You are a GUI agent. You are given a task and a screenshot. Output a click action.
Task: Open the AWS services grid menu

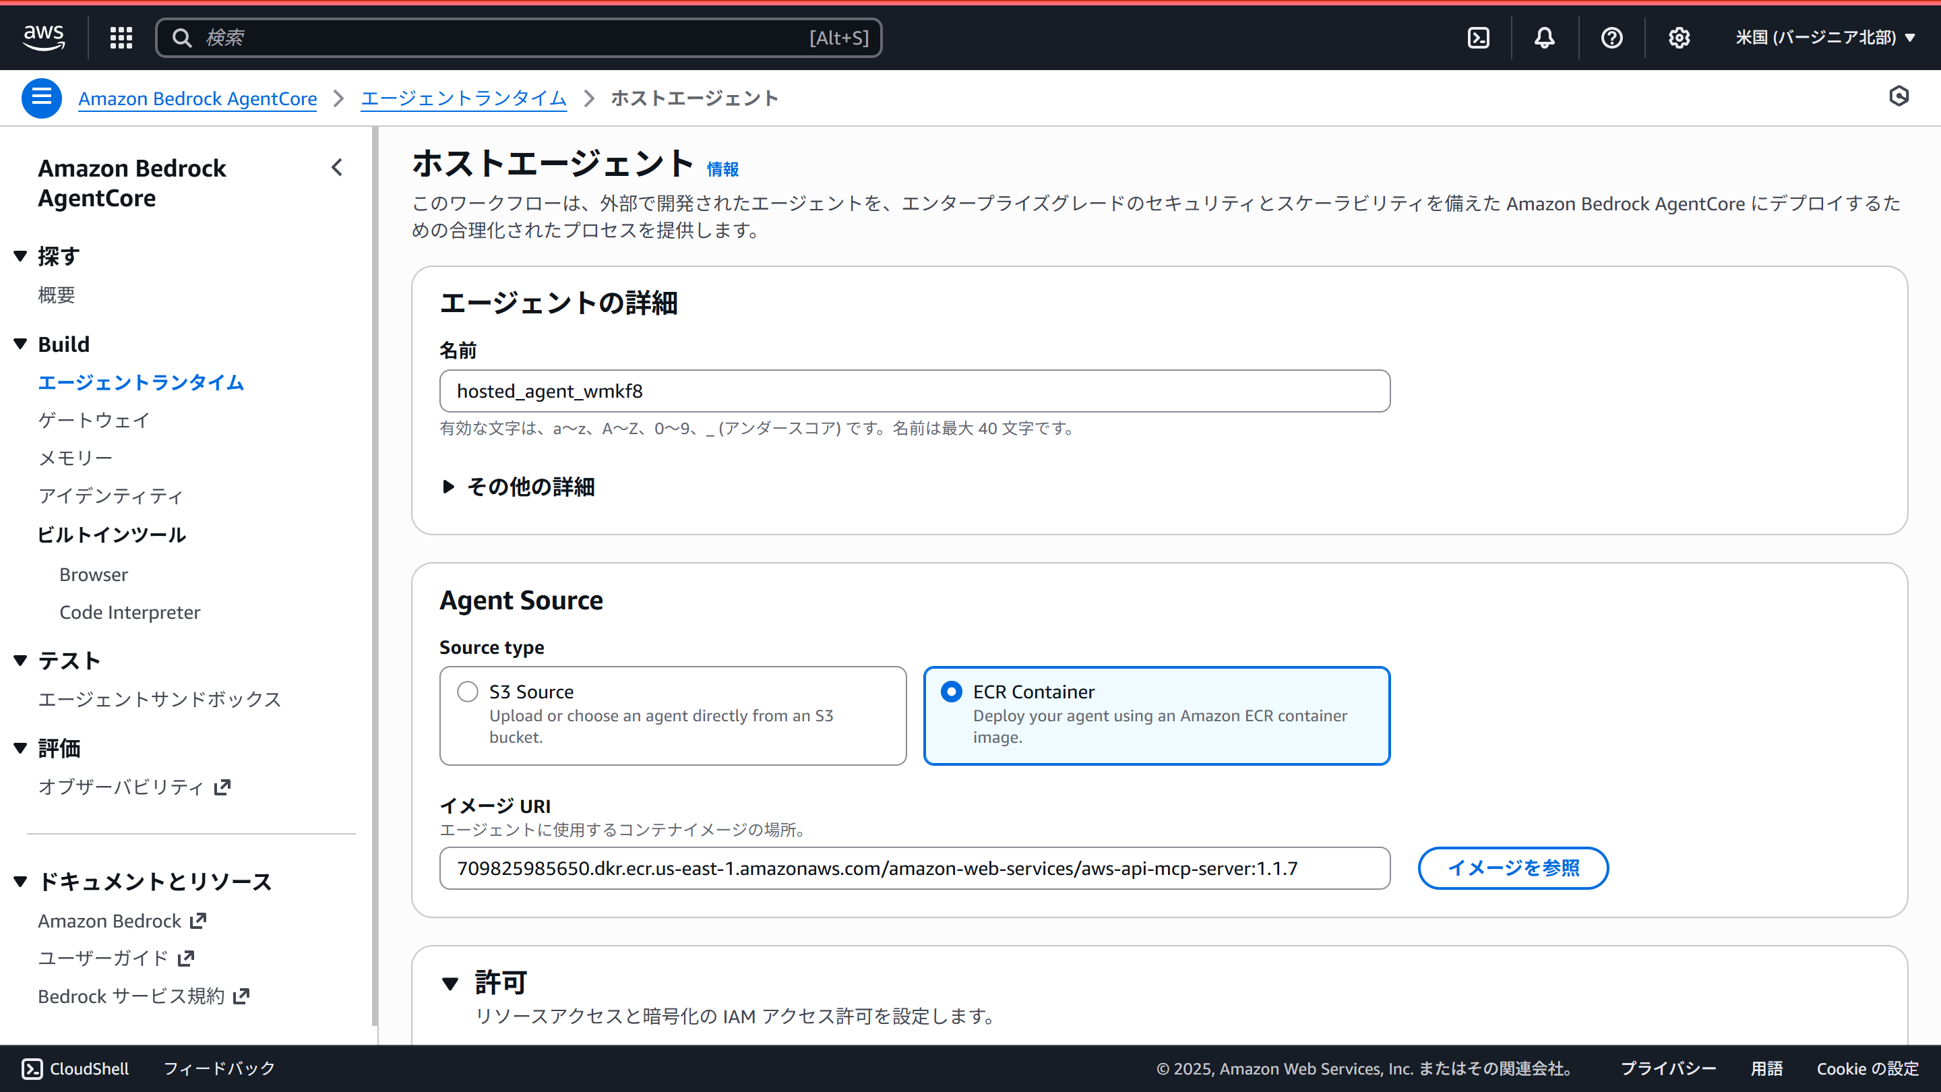click(x=121, y=37)
